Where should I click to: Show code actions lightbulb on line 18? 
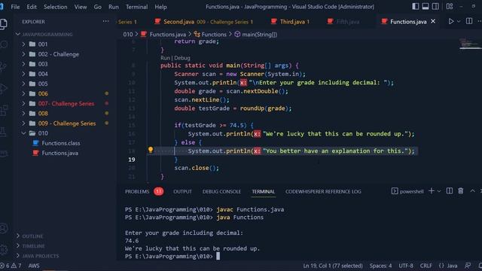point(151,150)
